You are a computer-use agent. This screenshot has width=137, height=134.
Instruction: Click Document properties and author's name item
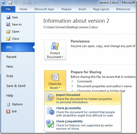click(104, 86)
